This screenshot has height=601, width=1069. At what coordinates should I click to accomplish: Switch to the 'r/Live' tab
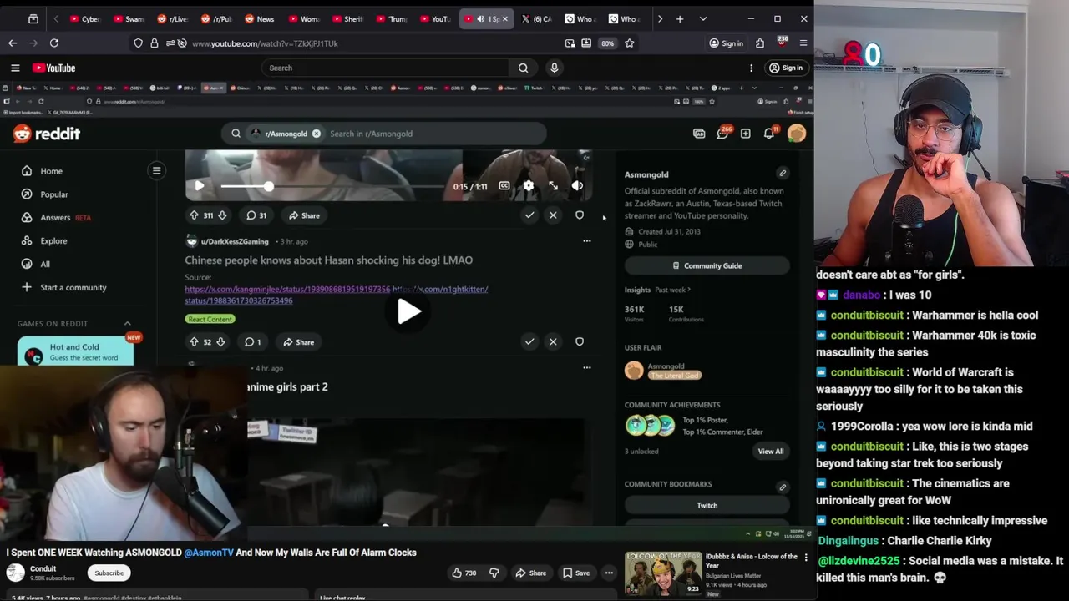point(172,18)
